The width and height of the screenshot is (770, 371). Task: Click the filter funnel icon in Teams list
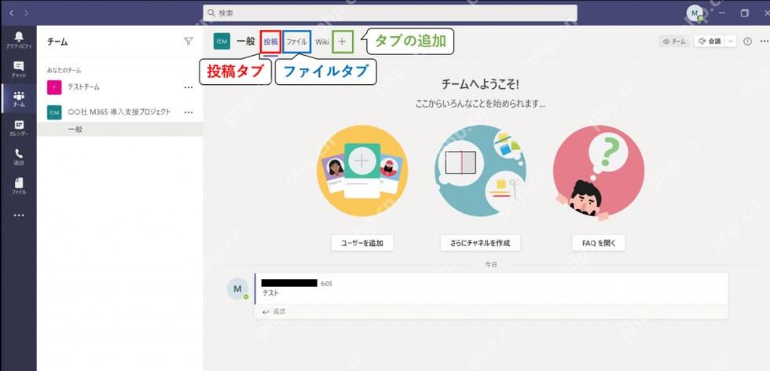tap(189, 42)
